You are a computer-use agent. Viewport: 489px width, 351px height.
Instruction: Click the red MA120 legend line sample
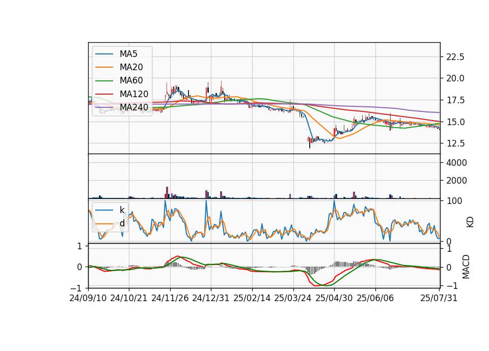[x=104, y=94]
